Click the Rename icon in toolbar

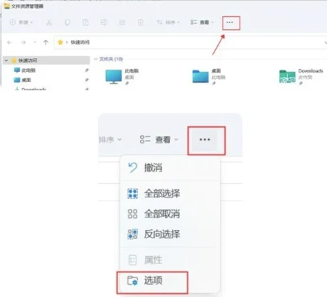coord(104,23)
